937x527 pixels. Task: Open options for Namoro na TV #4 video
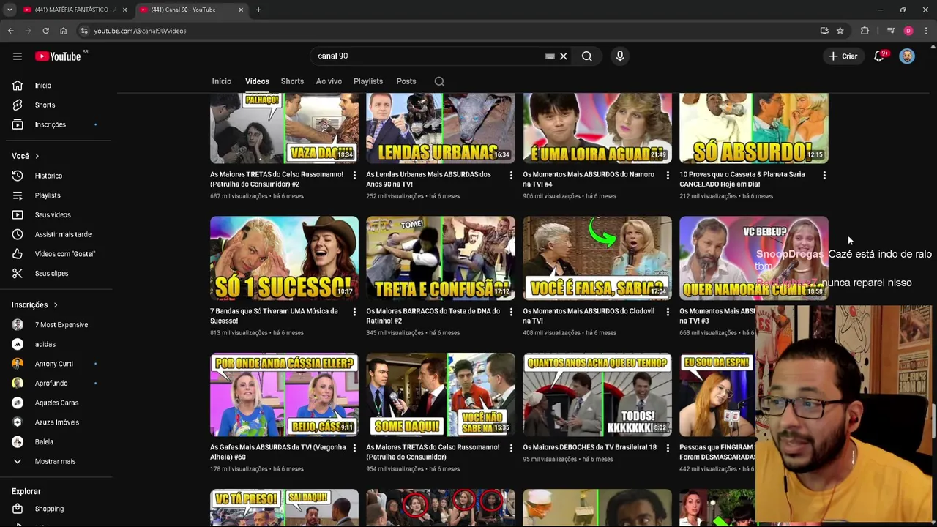[x=667, y=176]
